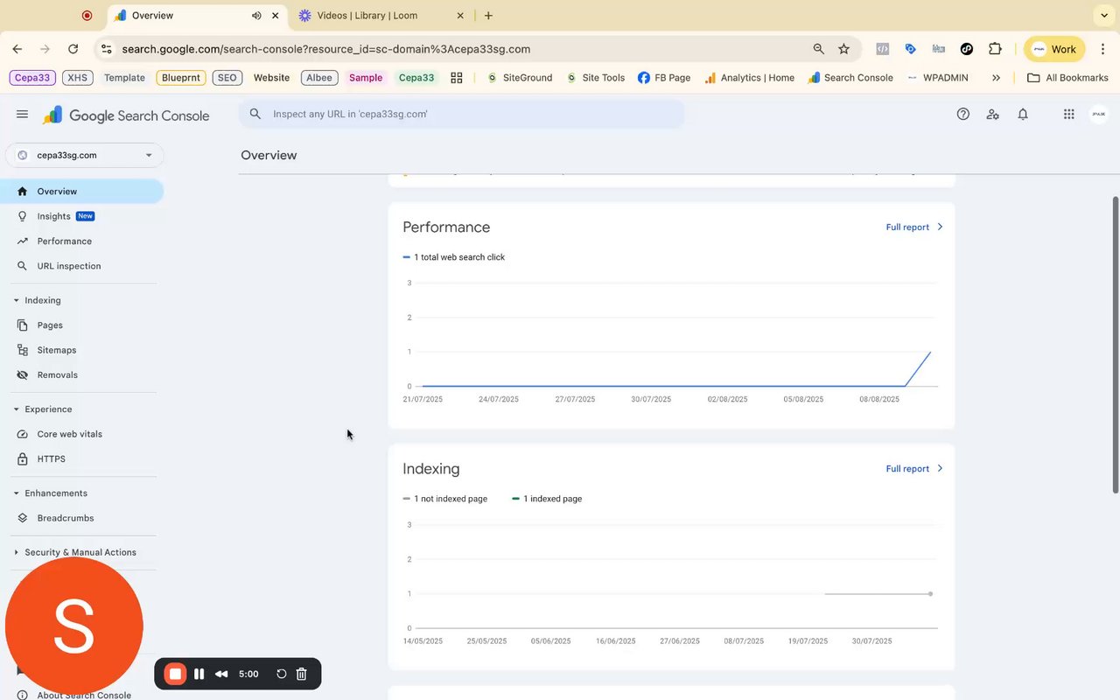
Task: Click the manage users and permissions icon
Action: click(x=993, y=114)
